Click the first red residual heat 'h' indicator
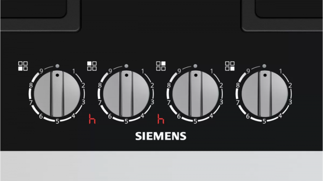This screenshot has width=323, height=181. pyautogui.click(x=92, y=119)
